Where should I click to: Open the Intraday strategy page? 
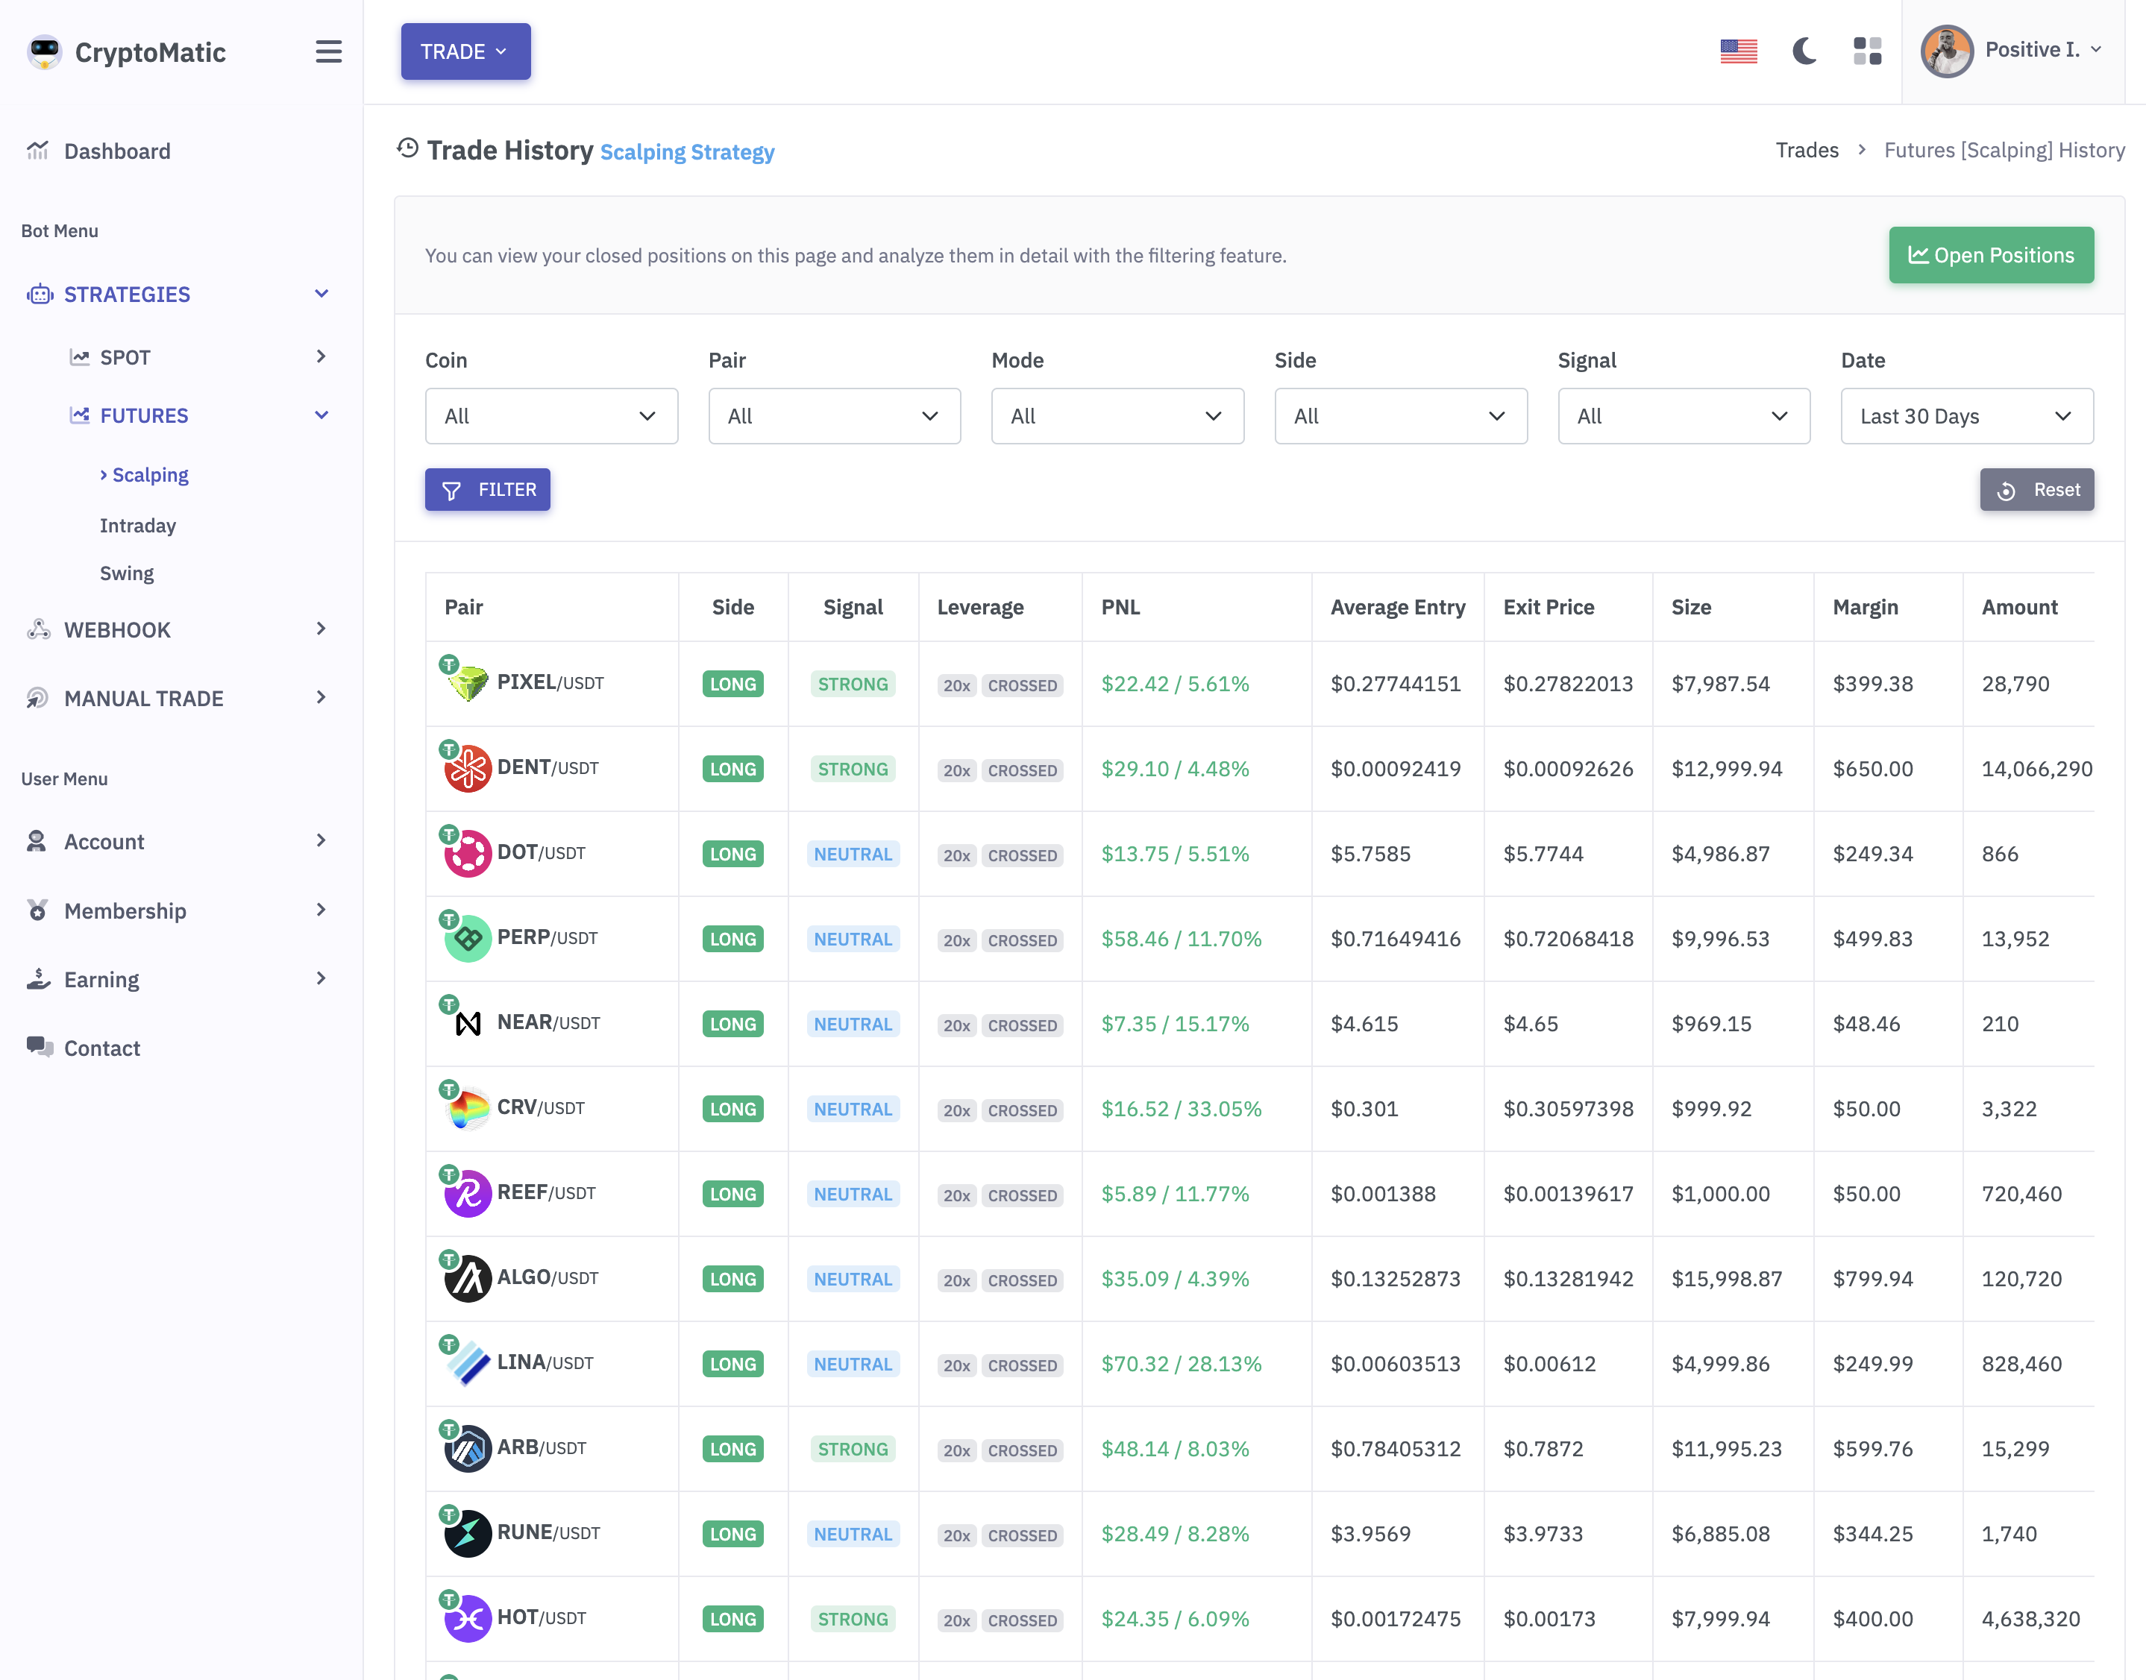click(x=138, y=525)
